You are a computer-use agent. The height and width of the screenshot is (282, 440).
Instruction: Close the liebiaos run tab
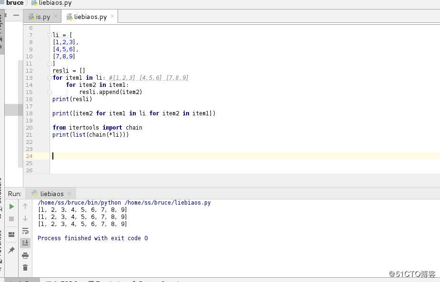(70, 194)
